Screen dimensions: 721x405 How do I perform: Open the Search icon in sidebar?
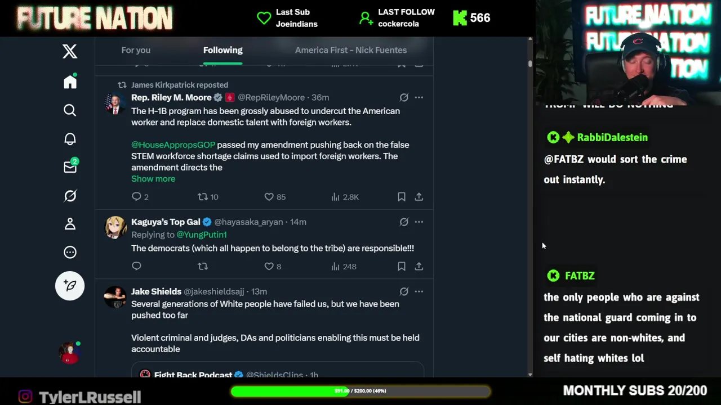click(70, 110)
